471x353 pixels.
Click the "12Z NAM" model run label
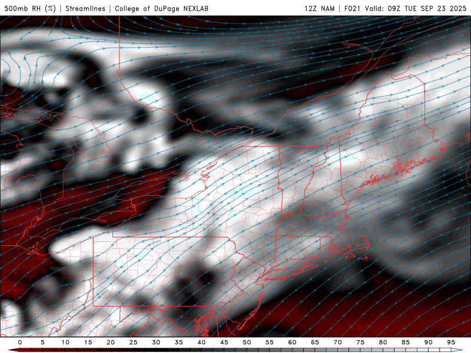coord(319,8)
